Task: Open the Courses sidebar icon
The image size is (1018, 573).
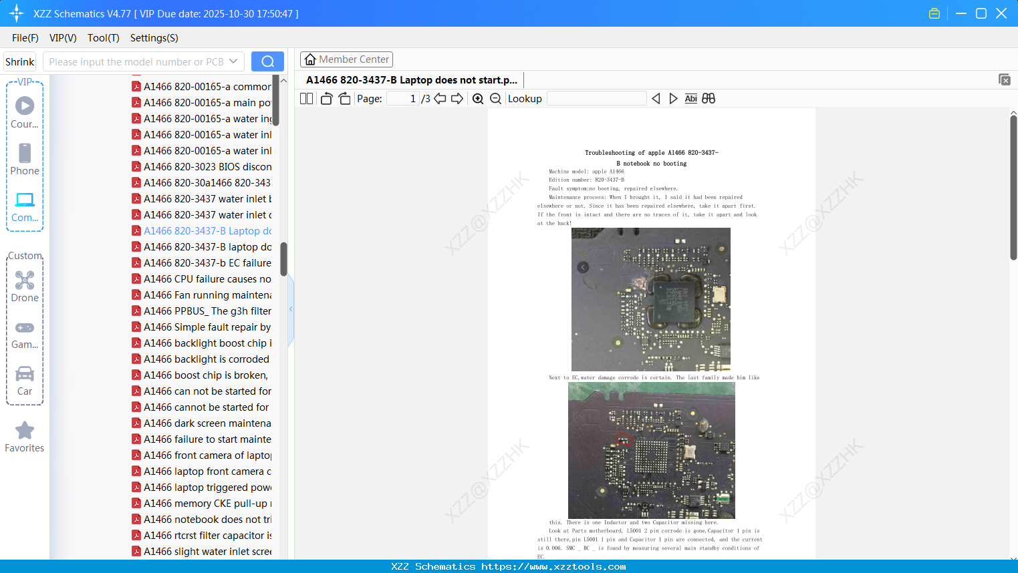Action: coord(25,112)
